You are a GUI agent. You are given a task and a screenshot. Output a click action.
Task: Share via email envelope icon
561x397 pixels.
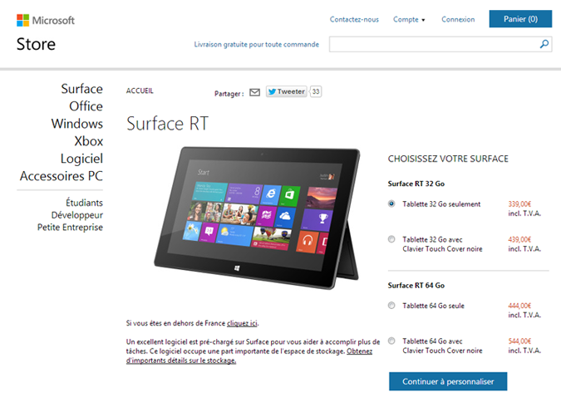coord(255,93)
